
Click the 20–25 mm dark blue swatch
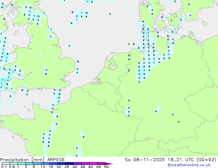point(61,164)
